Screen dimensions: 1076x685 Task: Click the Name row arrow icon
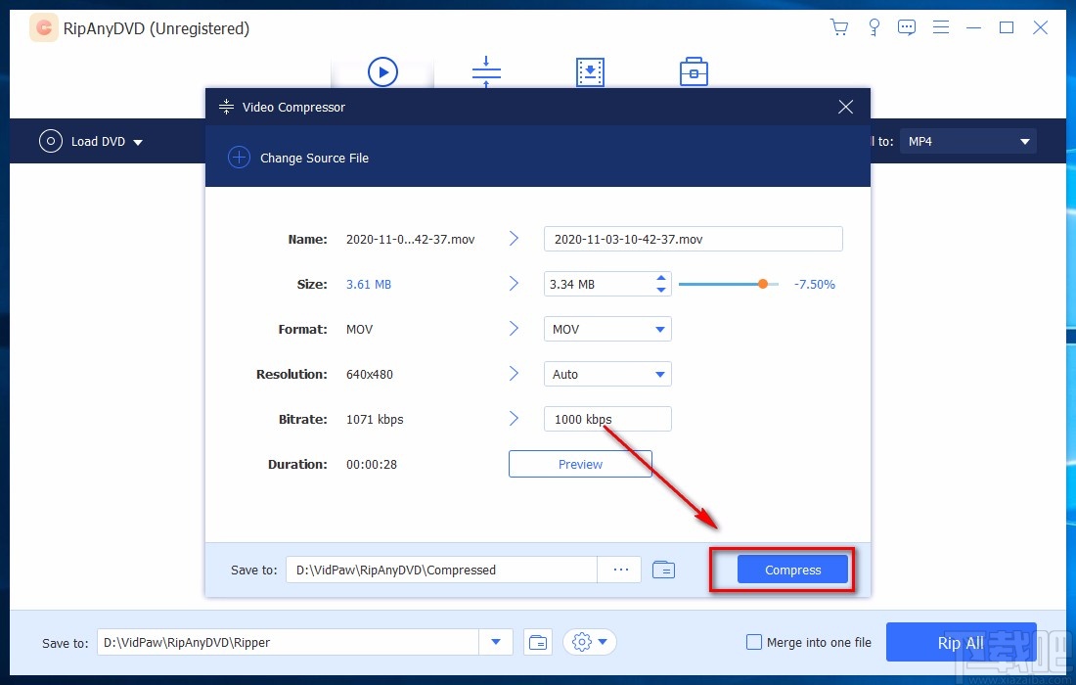click(x=514, y=238)
